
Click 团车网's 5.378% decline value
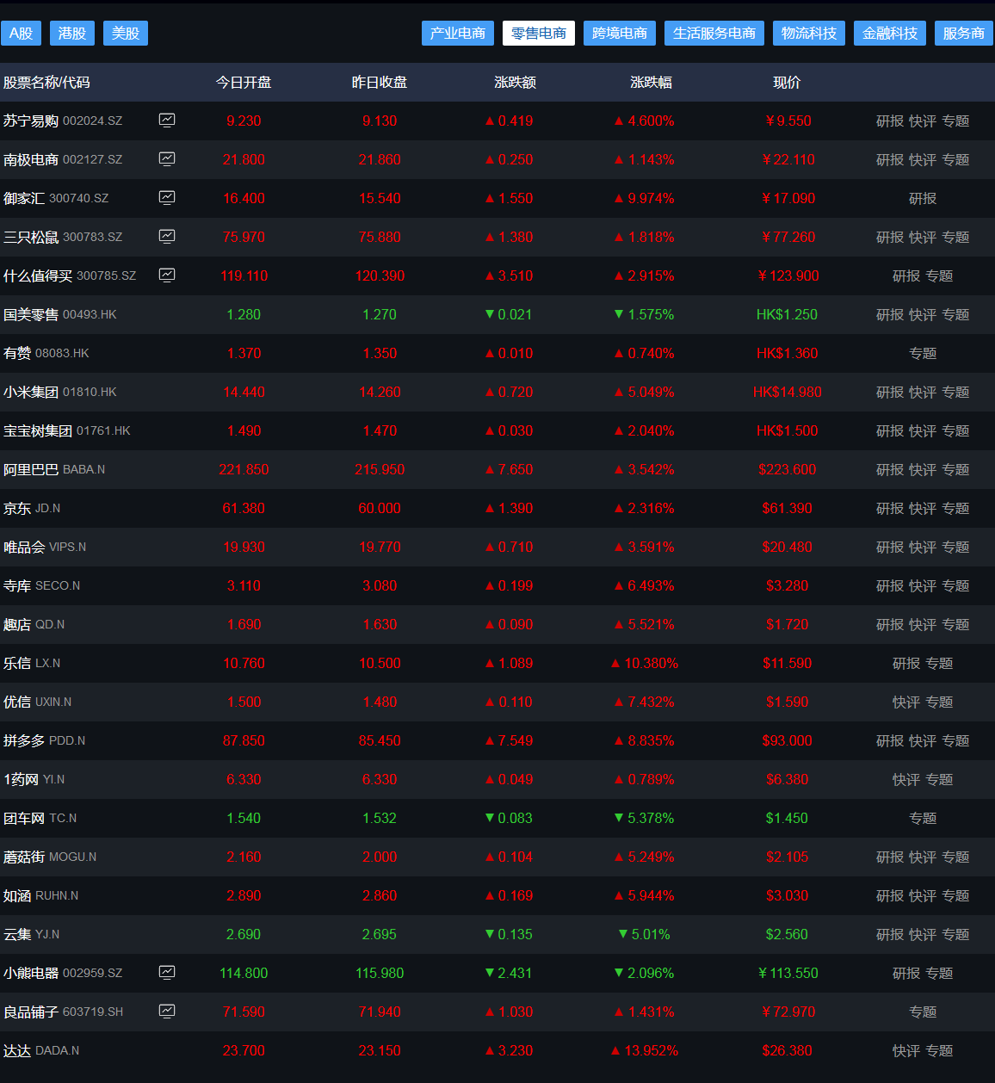coord(645,819)
